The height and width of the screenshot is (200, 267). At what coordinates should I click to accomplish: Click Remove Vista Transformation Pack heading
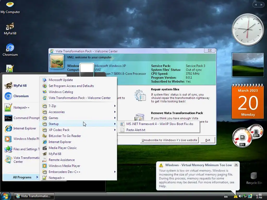(177, 113)
